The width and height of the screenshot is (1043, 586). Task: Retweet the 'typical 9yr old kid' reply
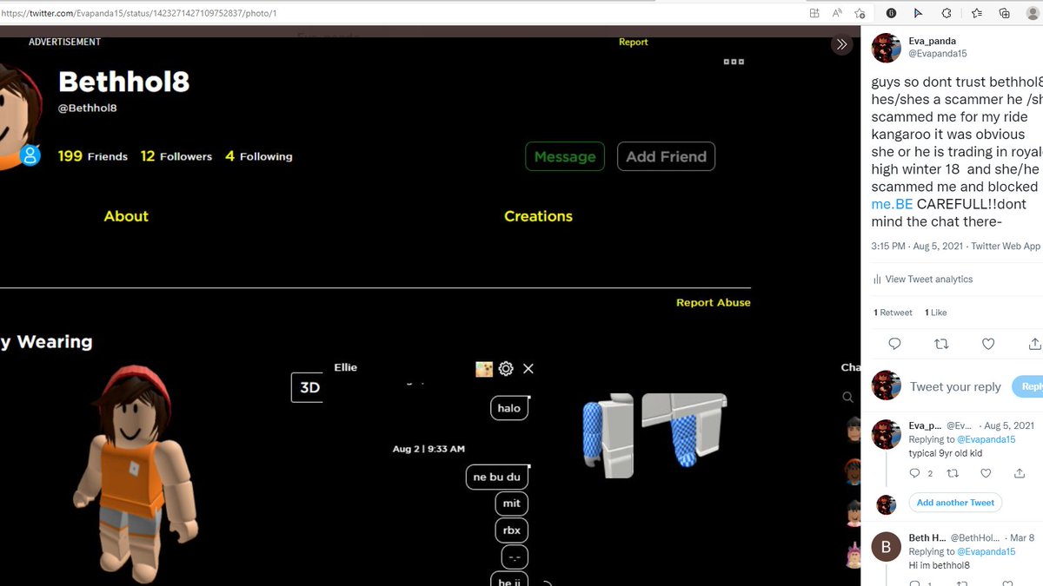pyautogui.click(x=952, y=473)
